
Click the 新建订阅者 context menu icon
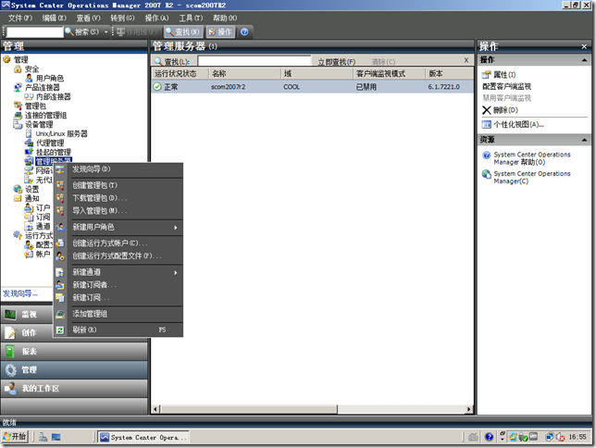click(60, 285)
